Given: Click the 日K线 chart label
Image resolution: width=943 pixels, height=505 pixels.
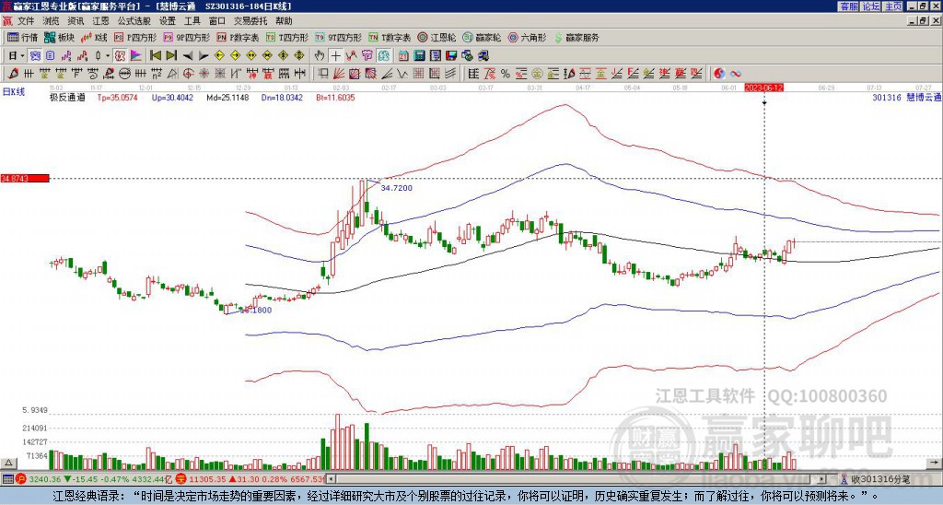Looking at the screenshot, I should (x=15, y=92).
